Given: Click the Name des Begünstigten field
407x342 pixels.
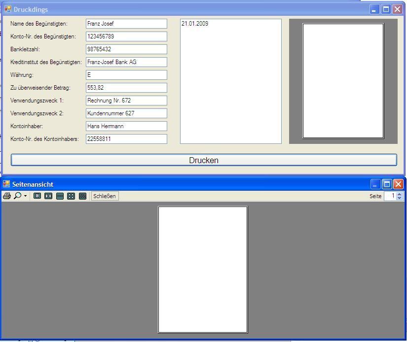Looking at the screenshot, I should pos(126,24).
